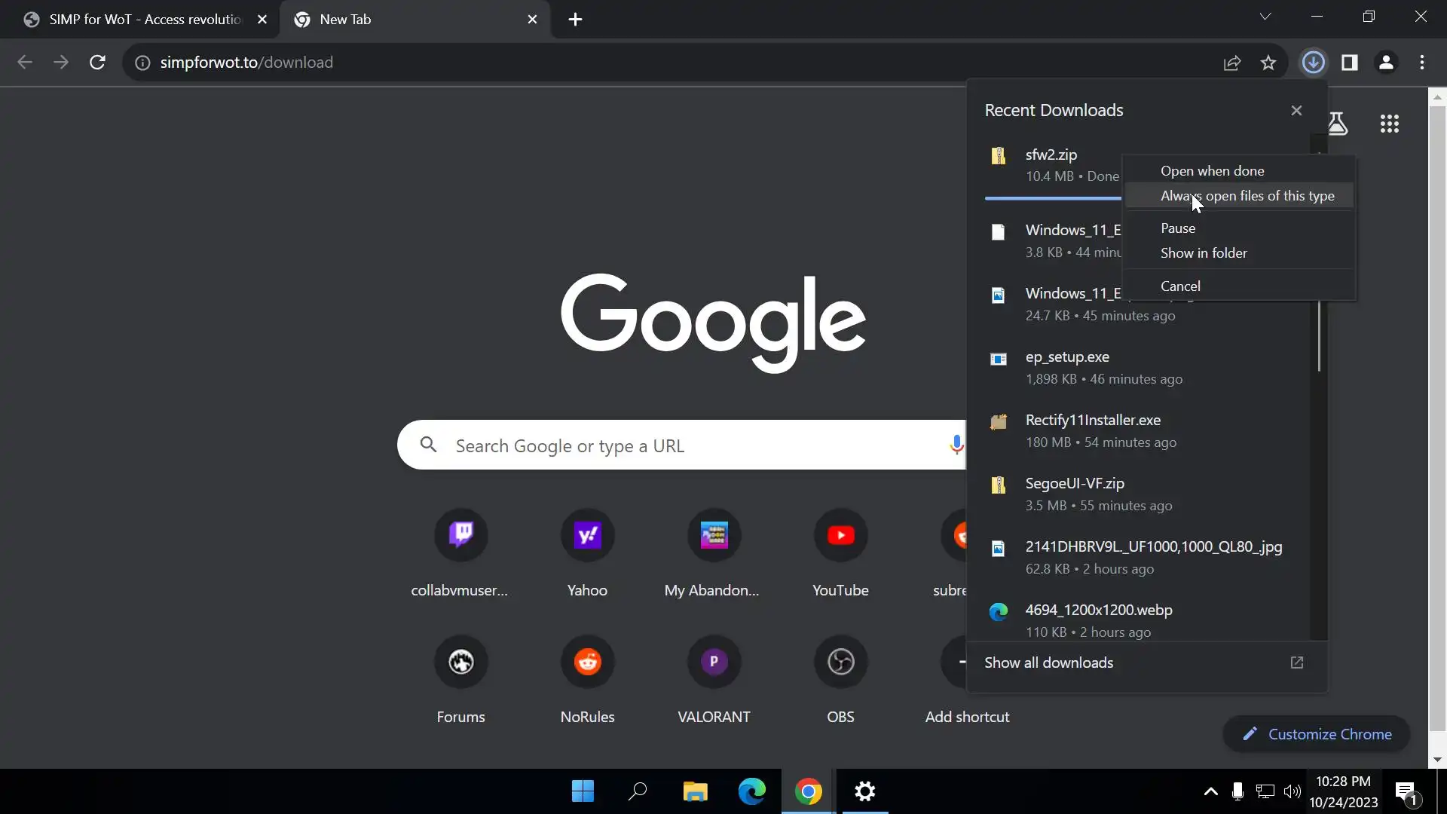
Task: Click Customize Chrome button
Action: (1317, 734)
